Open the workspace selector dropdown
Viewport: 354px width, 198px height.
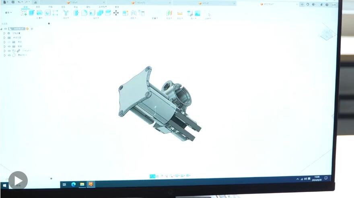click(x=8, y=12)
